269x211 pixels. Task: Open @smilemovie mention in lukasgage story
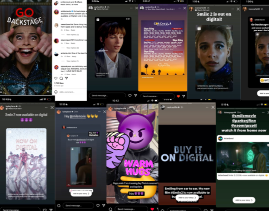[244, 116]
